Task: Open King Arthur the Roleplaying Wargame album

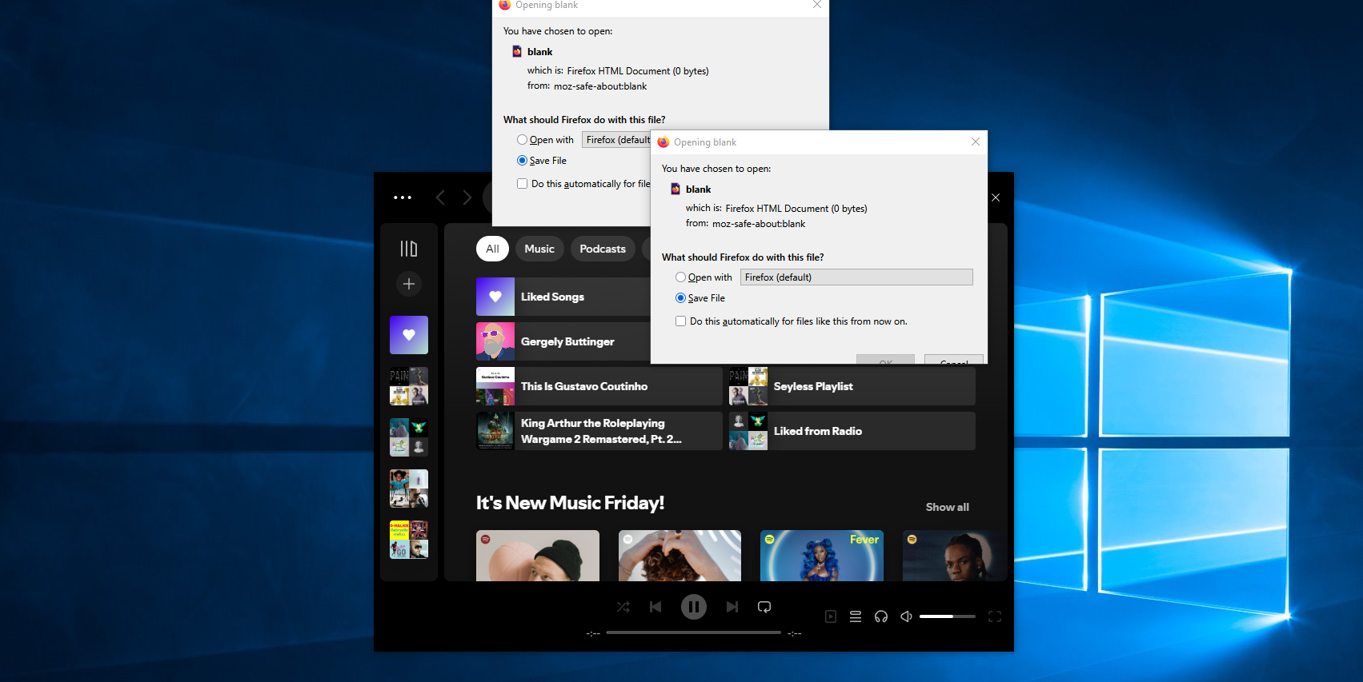Action: click(599, 431)
